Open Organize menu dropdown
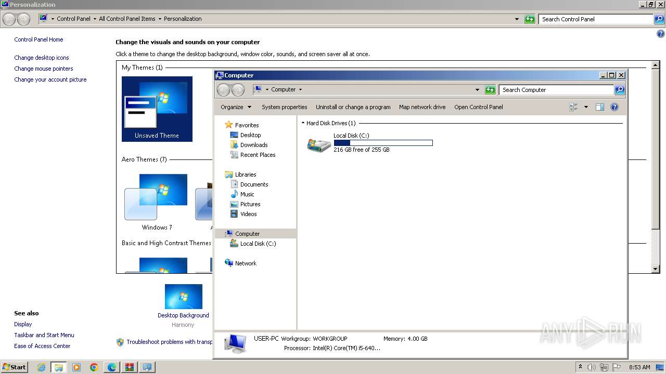 pos(236,107)
